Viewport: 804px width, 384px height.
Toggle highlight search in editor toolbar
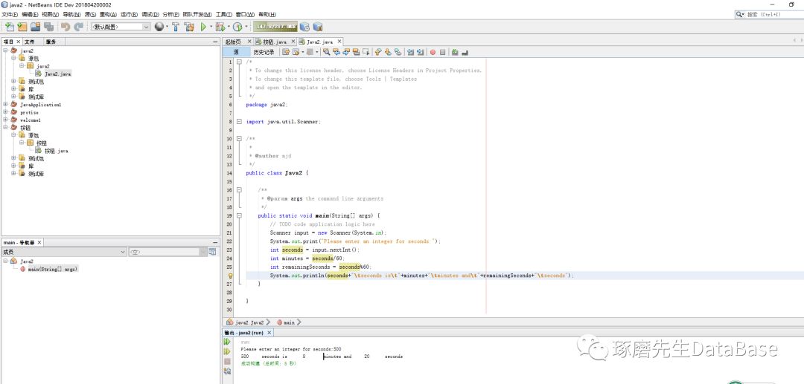(356, 52)
